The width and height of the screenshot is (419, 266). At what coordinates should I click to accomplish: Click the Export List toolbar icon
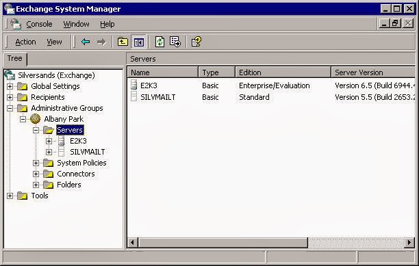[x=175, y=42]
